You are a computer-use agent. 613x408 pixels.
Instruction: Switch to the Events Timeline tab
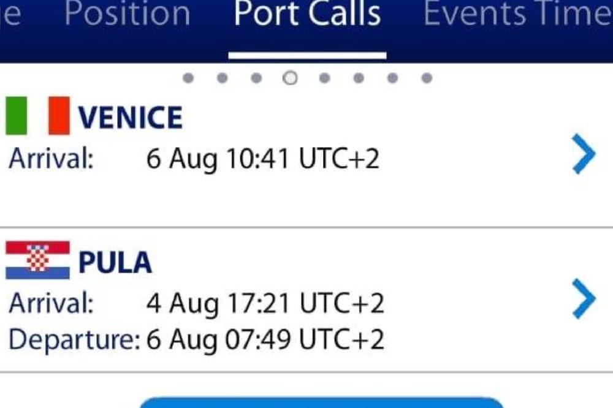tap(518, 14)
